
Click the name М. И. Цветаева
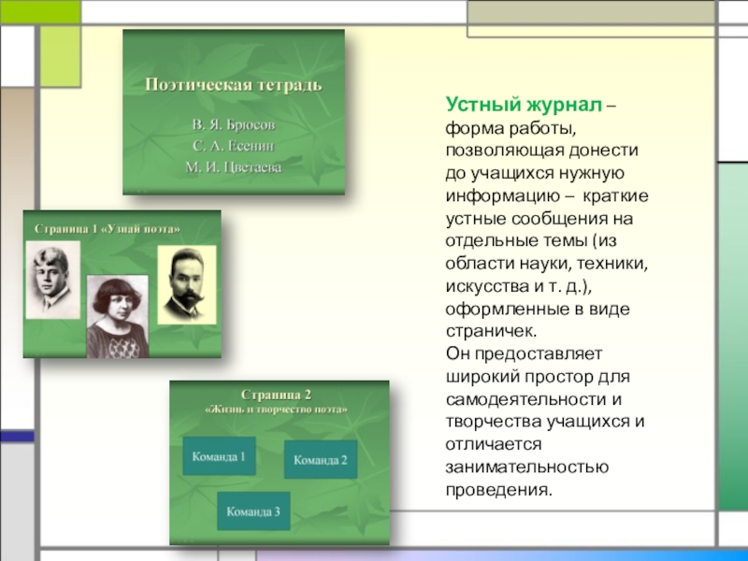pyautogui.click(x=234, y=167)
